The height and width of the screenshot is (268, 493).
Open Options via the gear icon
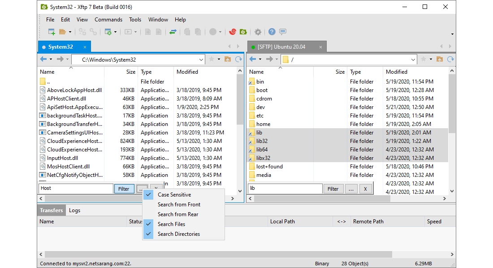pos(258,32)
